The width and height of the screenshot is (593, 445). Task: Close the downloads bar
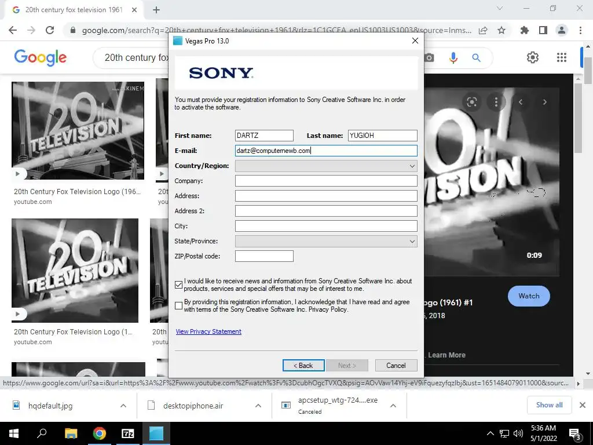(x=583, y=405)
